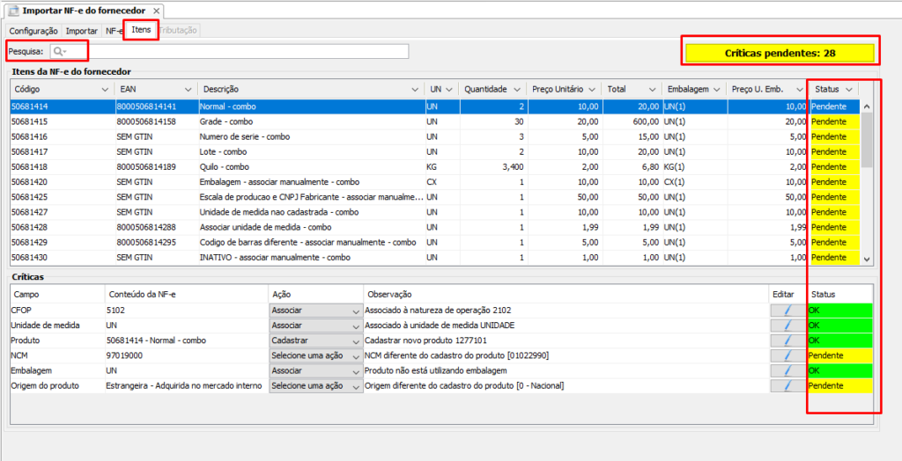The height and width of the screenshot is (461, 902).
Task: Open the Ação dropdown for Origem do produto
Action: (x=355, y=386)
